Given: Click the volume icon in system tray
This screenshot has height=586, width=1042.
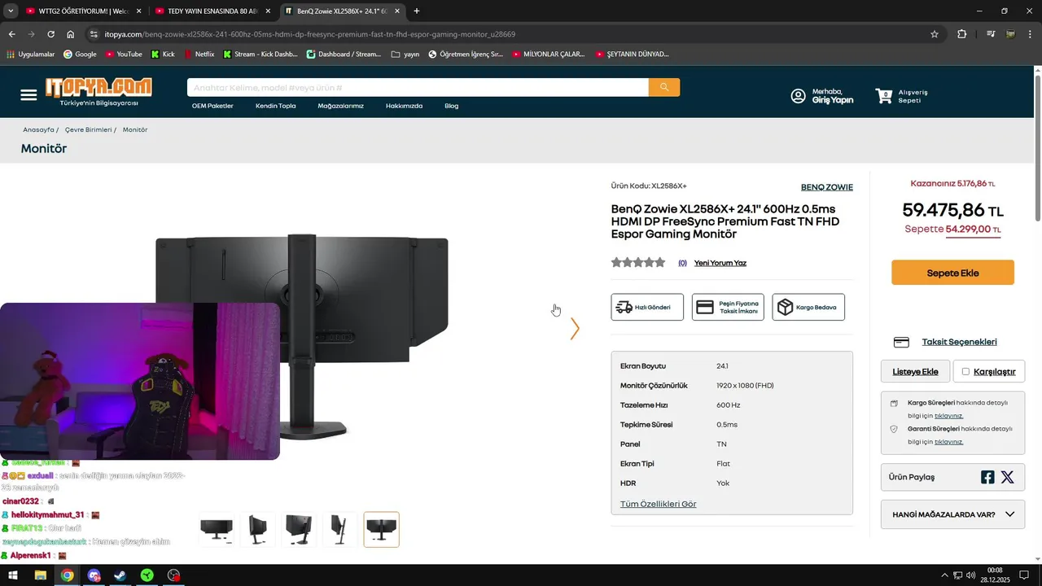Looking at the screenshot, I should pyautogui.click(x=970, y=575).
